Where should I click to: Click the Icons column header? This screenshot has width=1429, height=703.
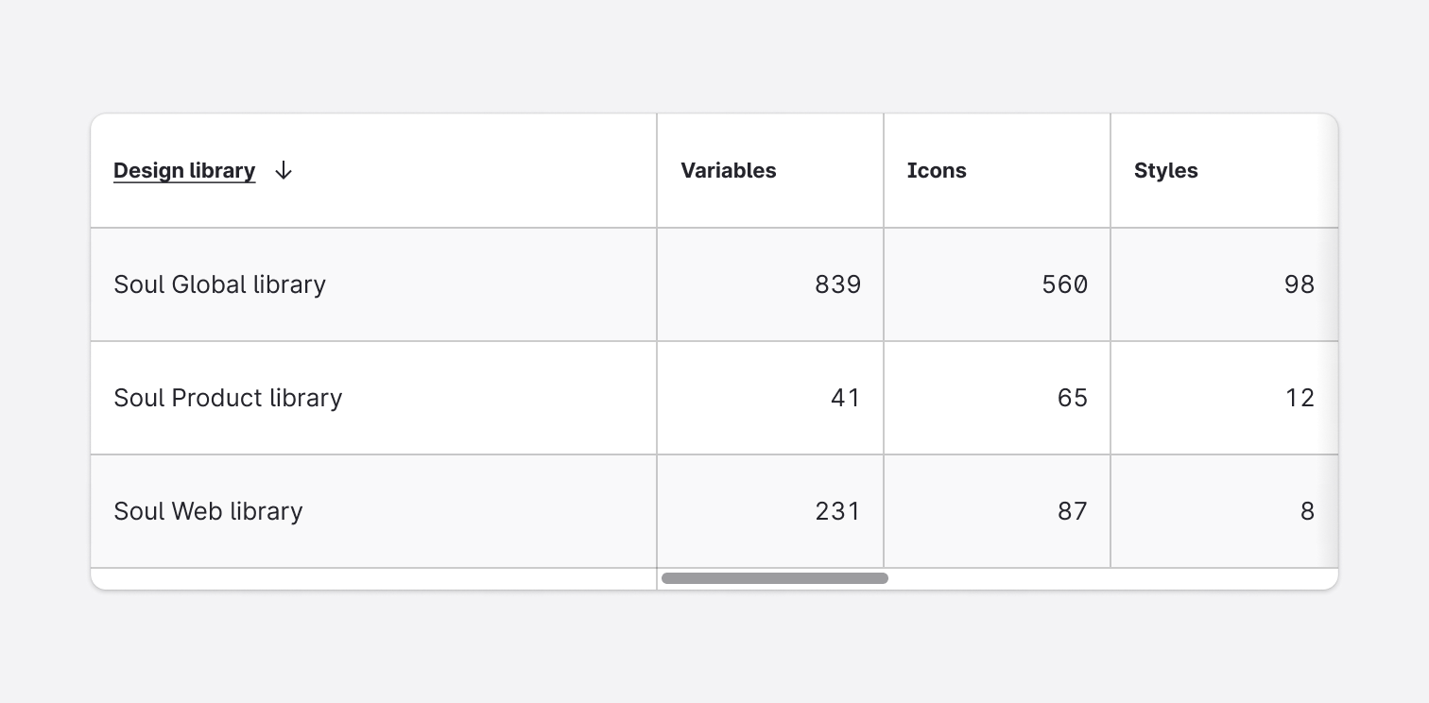(x=937, y=170)
